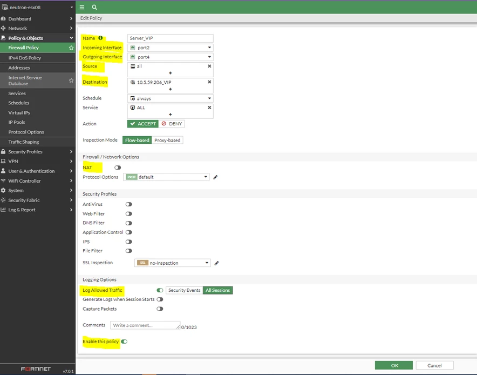Image resolution: width=477 pixels, height=375 pixels.
Task: Switch to Proxy-based inspection mode
Action: (x=167, y=140)
